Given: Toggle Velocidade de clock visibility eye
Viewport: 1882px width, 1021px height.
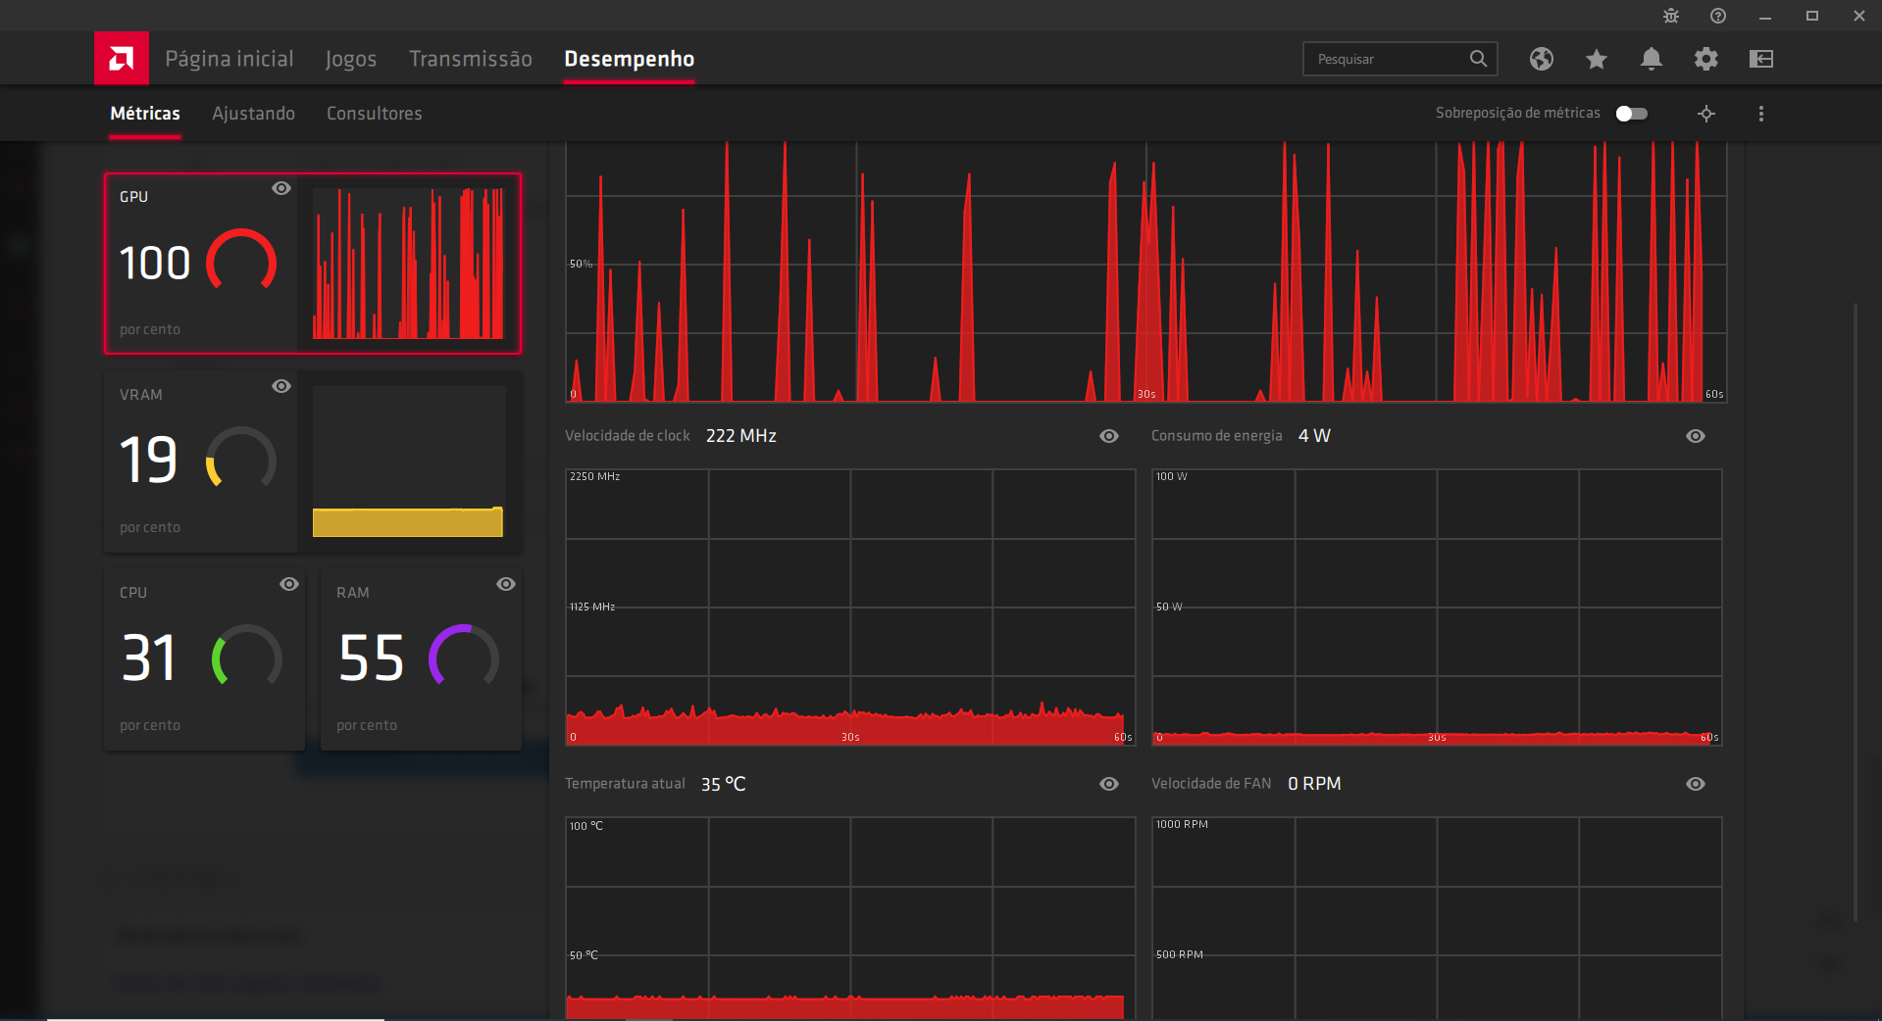Looking at the screenshot, I should pyautogui.click(x=1109, y=436).
